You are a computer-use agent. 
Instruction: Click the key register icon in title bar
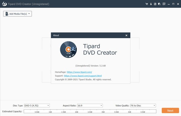(151, 4)
